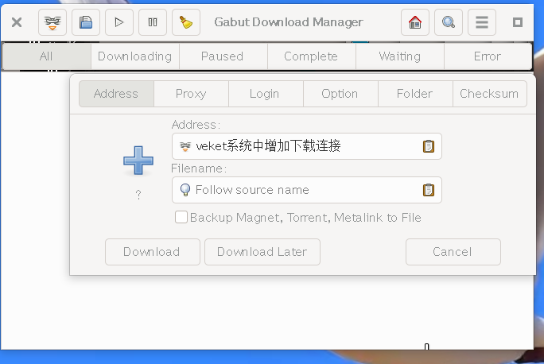544x364 pixels.
Task: Select the Address tab in dialog
Action: click(116, 94)
